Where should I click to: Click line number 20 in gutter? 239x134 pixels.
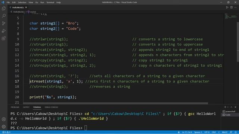17,97
